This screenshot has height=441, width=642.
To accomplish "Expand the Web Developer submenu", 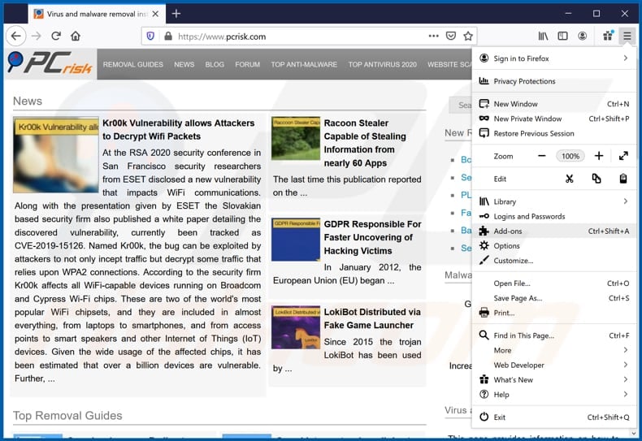I will (x=553, y=365).
